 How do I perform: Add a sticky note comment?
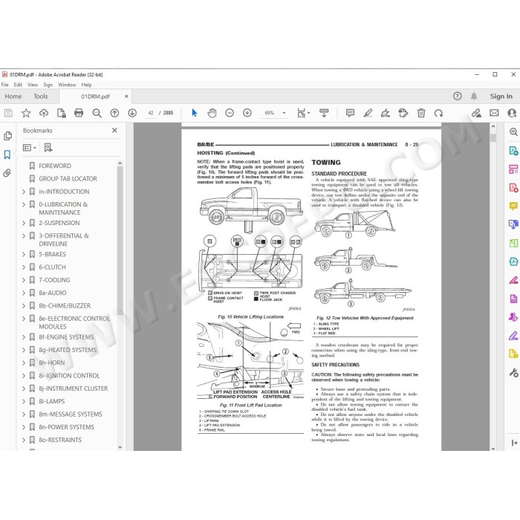coord(350,113)
